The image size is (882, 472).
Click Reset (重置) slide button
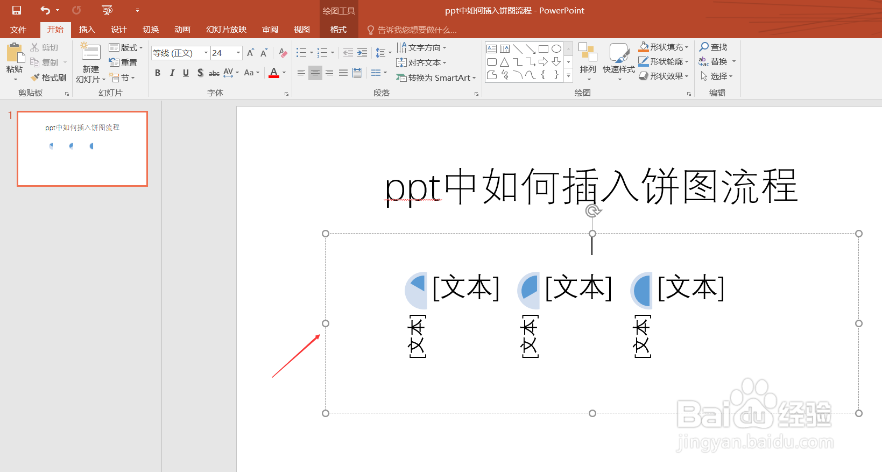[123, 63]
